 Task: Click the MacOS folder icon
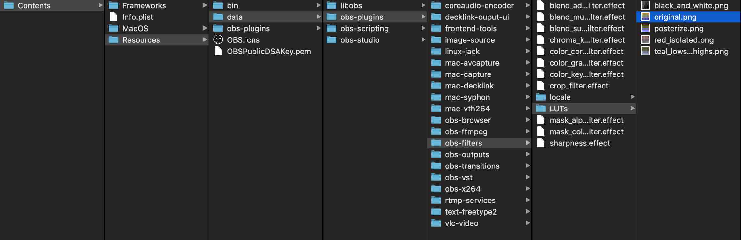pos(114,28)
